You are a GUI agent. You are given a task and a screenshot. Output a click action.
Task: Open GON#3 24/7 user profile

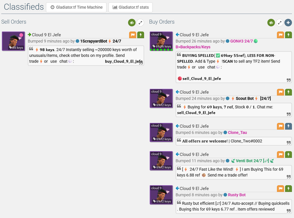(x=241, y=41)
